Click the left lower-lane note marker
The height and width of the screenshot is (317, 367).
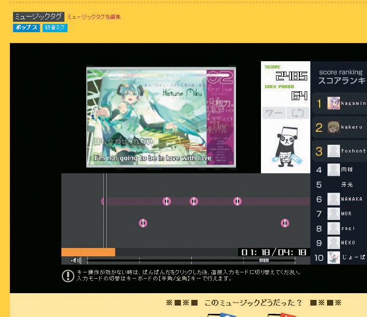click(143, 223)
